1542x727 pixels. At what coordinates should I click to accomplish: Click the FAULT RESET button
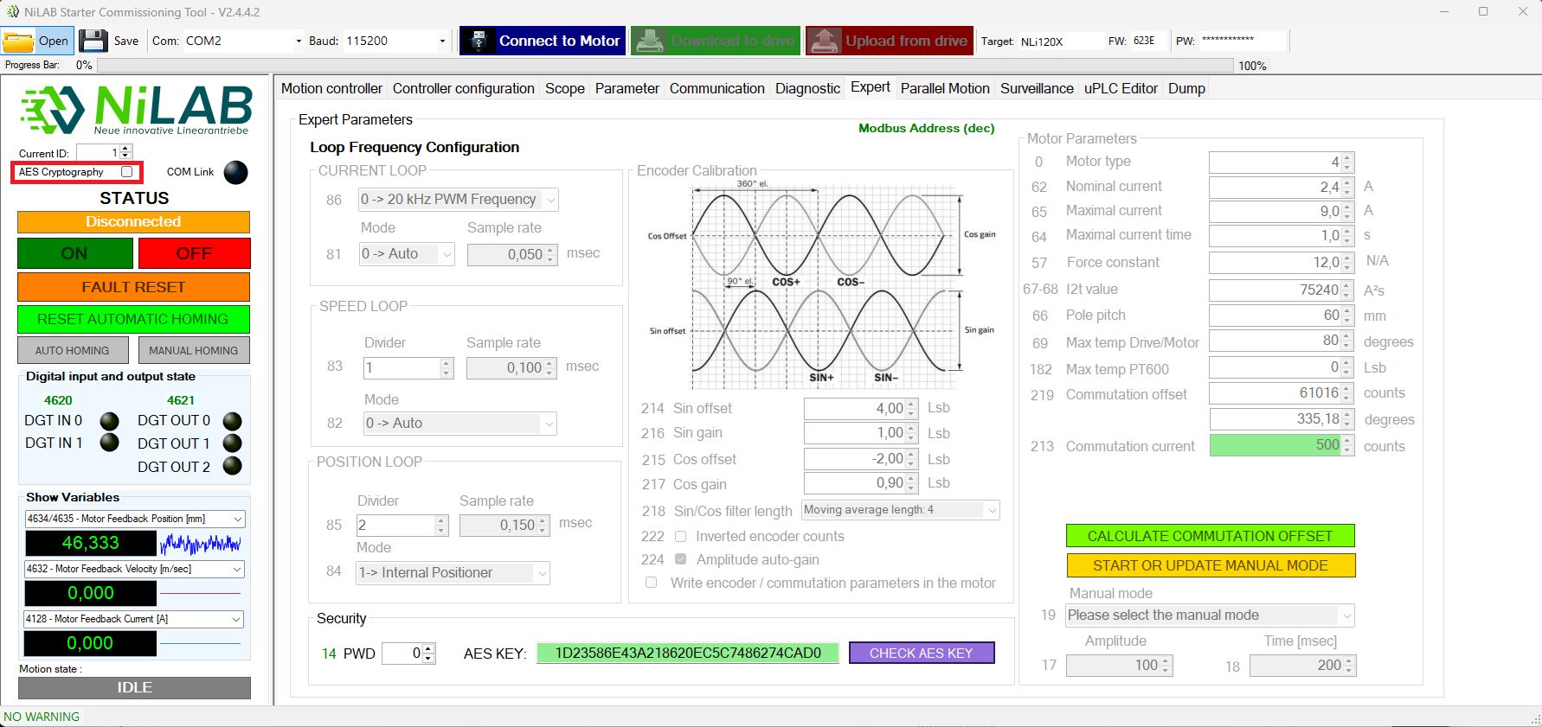pos(134,287)
